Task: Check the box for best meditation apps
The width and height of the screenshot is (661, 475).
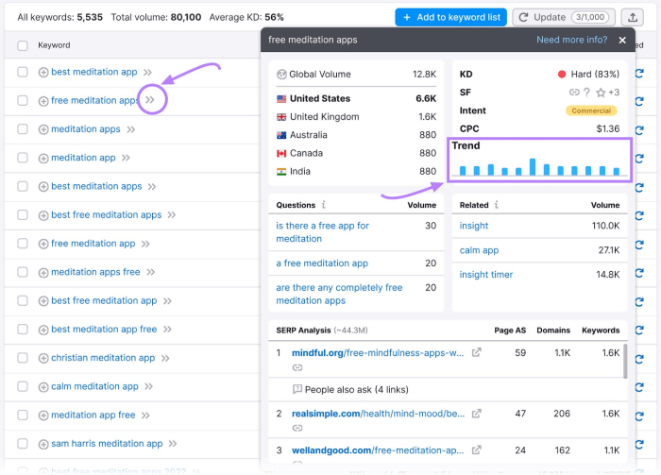Action: pos(23,186)
